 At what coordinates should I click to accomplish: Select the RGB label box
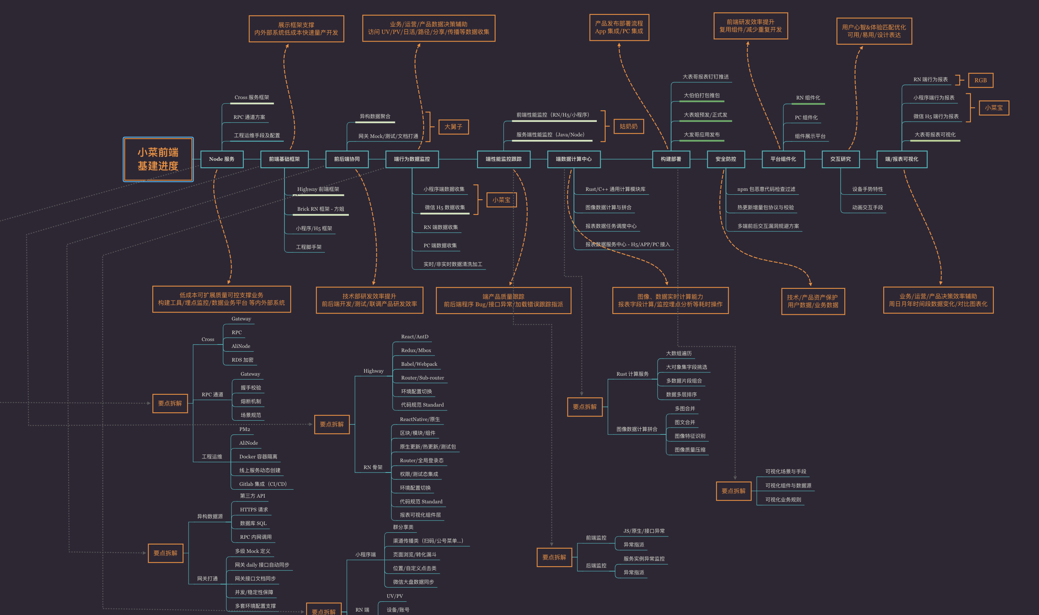coord(980,80)
